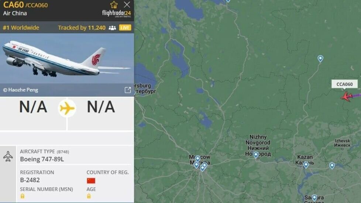
Task: Click the Flightradar24 logo
Action: 117,14
